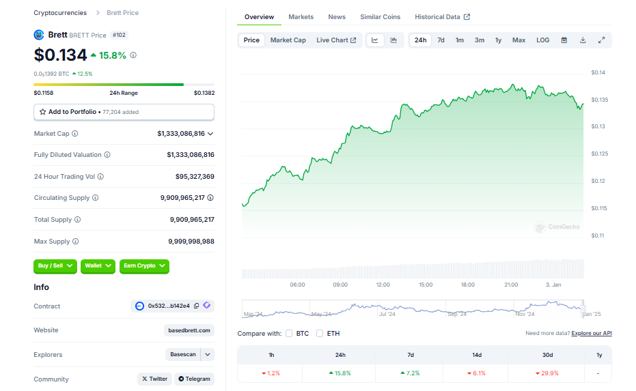The width and height of the screenshot is (636, 391).
Task: Show 24 Hour Trading Vol info icon
Action: pos(100,177)
